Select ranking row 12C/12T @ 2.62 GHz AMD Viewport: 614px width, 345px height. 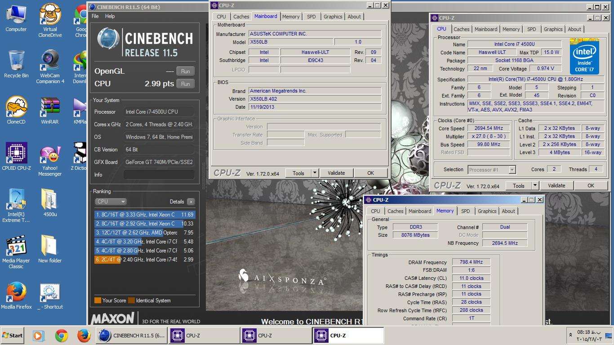click(145, 233)
